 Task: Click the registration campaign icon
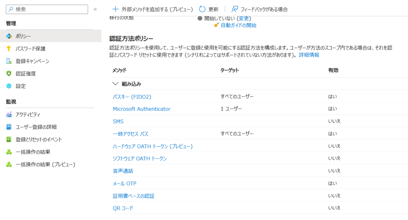9,61
